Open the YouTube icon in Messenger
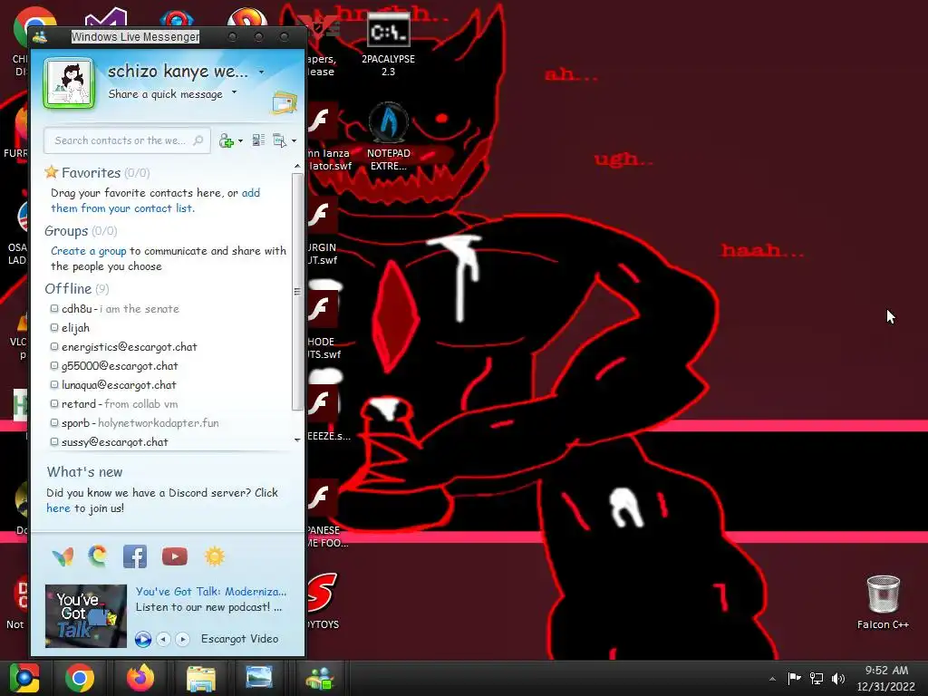 [175, 556]
